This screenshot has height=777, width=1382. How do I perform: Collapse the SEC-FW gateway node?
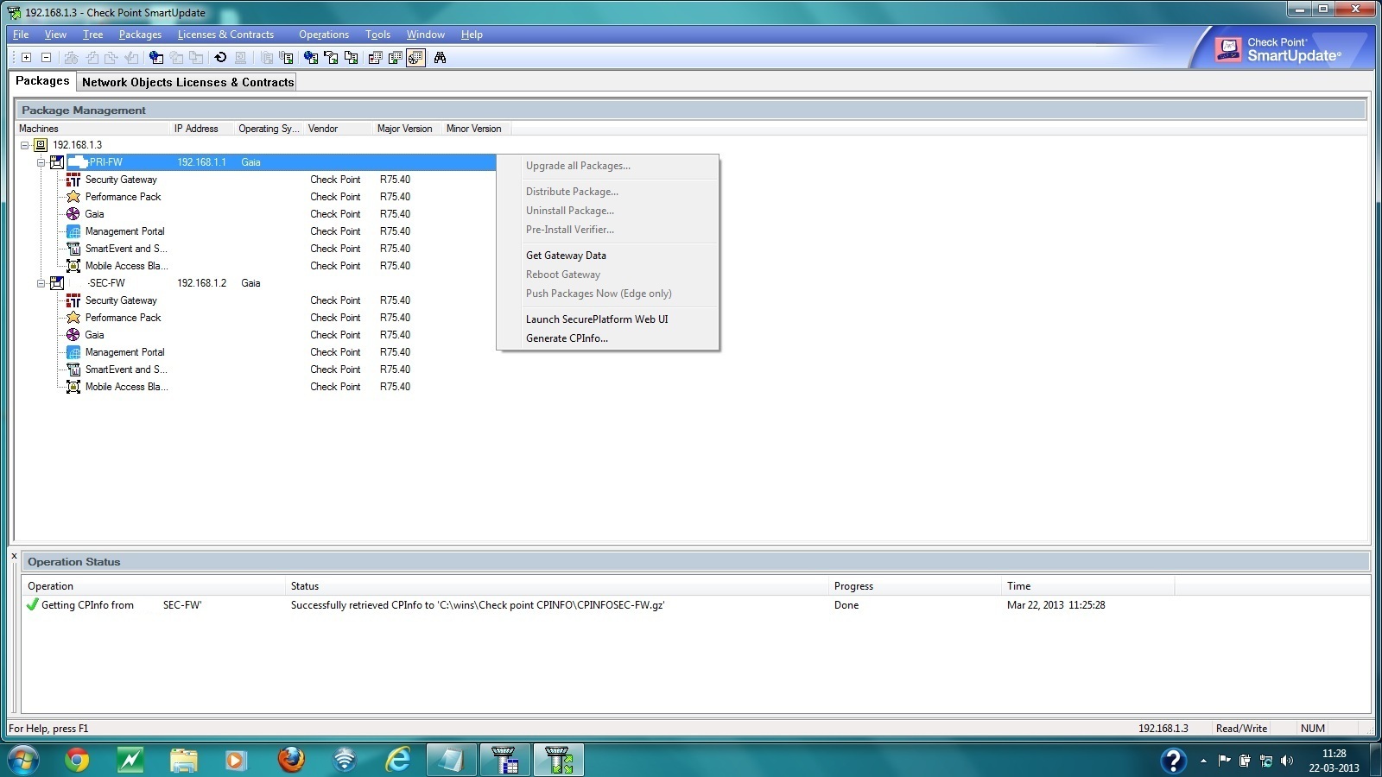coord(41,283)
